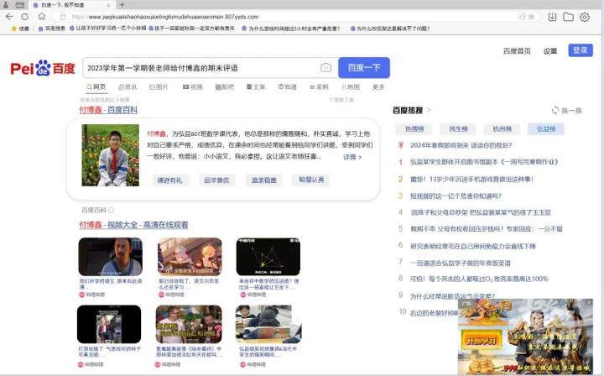Open hot search 2 about 13岁少年

(x=471, y=179)
